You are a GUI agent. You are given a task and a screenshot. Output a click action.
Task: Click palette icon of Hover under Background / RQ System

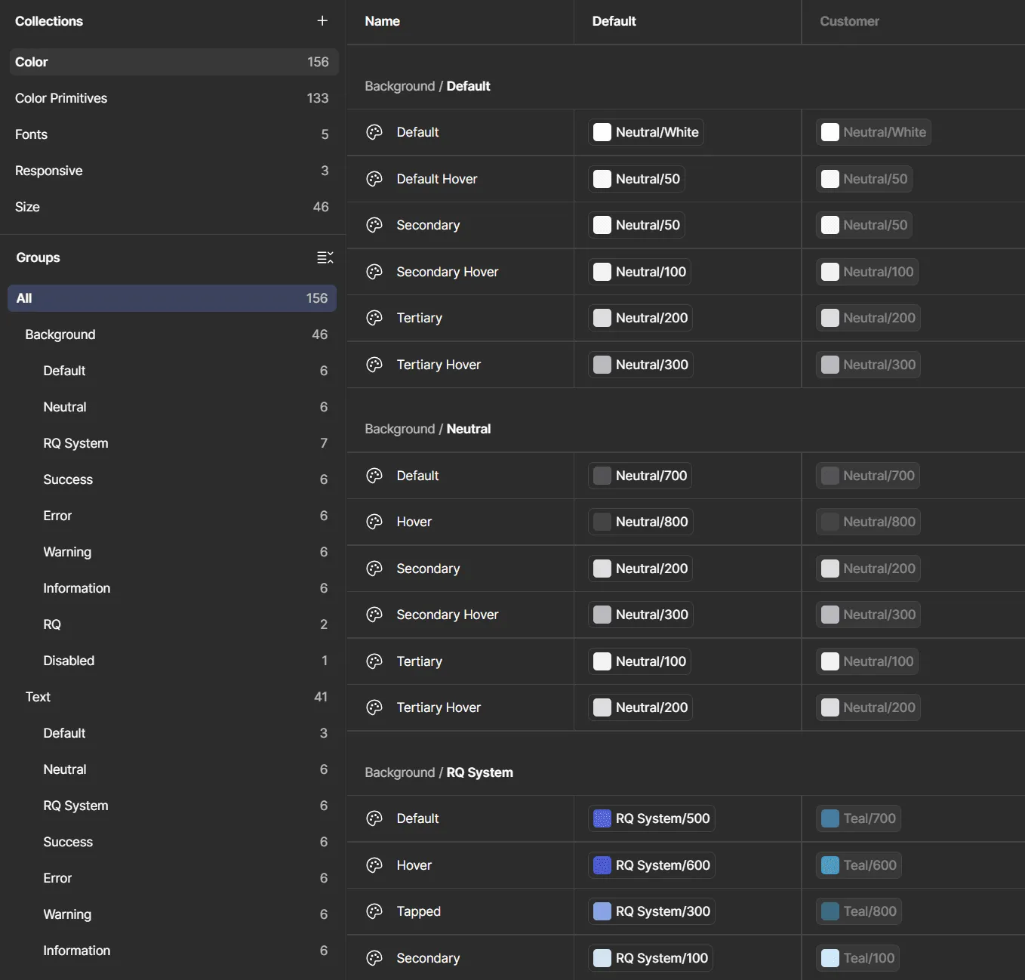374,865
